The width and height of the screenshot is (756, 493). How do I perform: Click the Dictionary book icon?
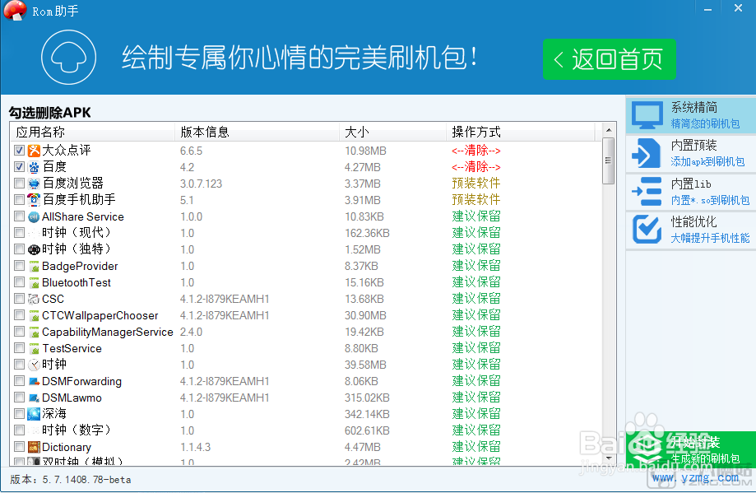coord(34,447)
